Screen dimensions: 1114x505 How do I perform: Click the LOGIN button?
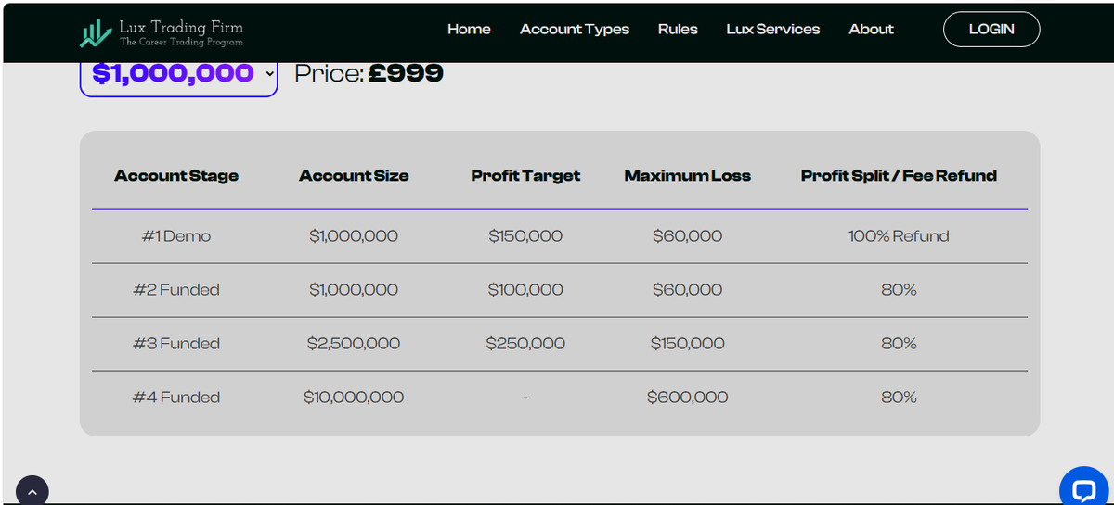coord(991,29)
